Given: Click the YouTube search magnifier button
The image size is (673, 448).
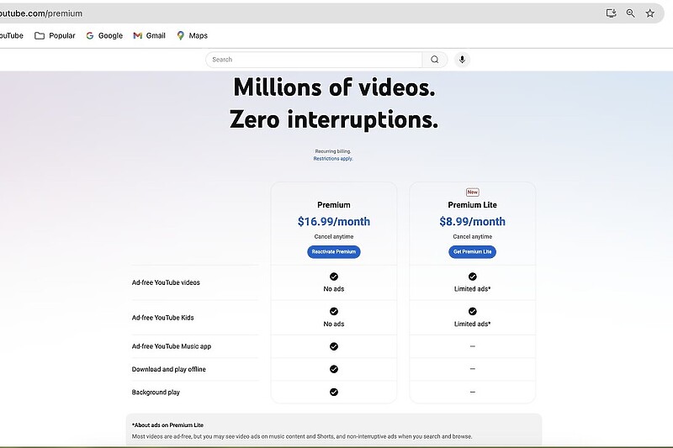Looking at the screenshot, I should click(x=435, y=60).
